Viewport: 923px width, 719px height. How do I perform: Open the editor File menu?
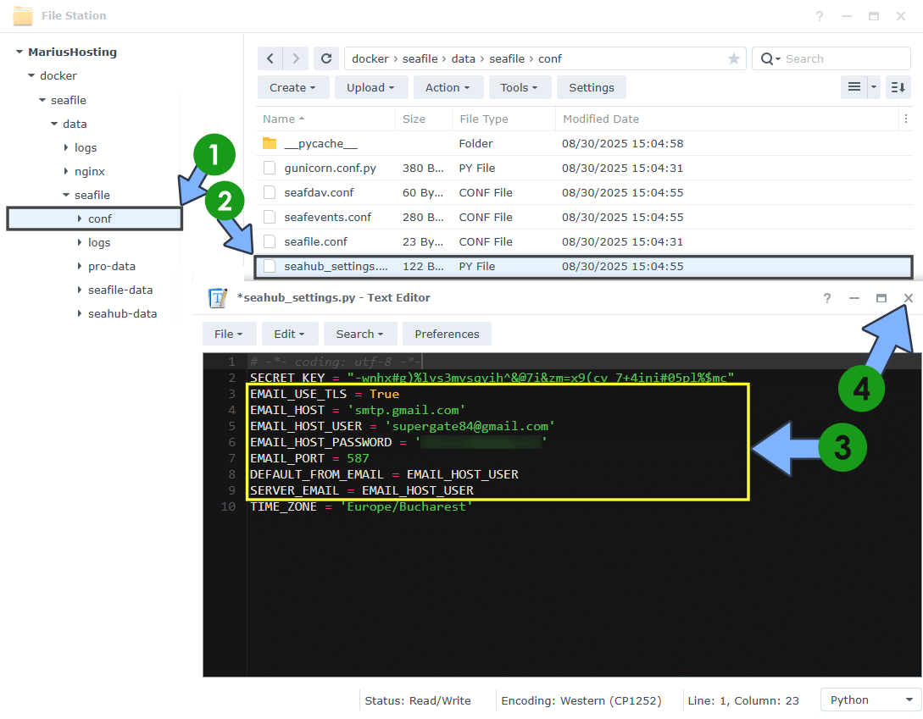pos(228,335)
